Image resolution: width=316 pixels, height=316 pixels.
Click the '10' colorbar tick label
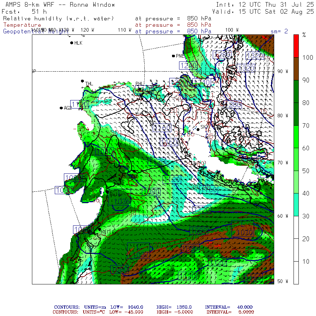click(306, 262)
